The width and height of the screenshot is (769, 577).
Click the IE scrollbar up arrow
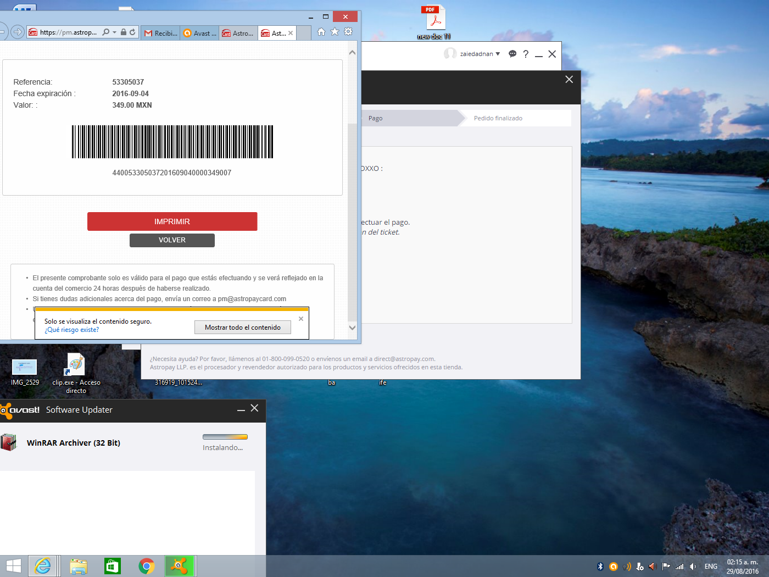(352, 53)
